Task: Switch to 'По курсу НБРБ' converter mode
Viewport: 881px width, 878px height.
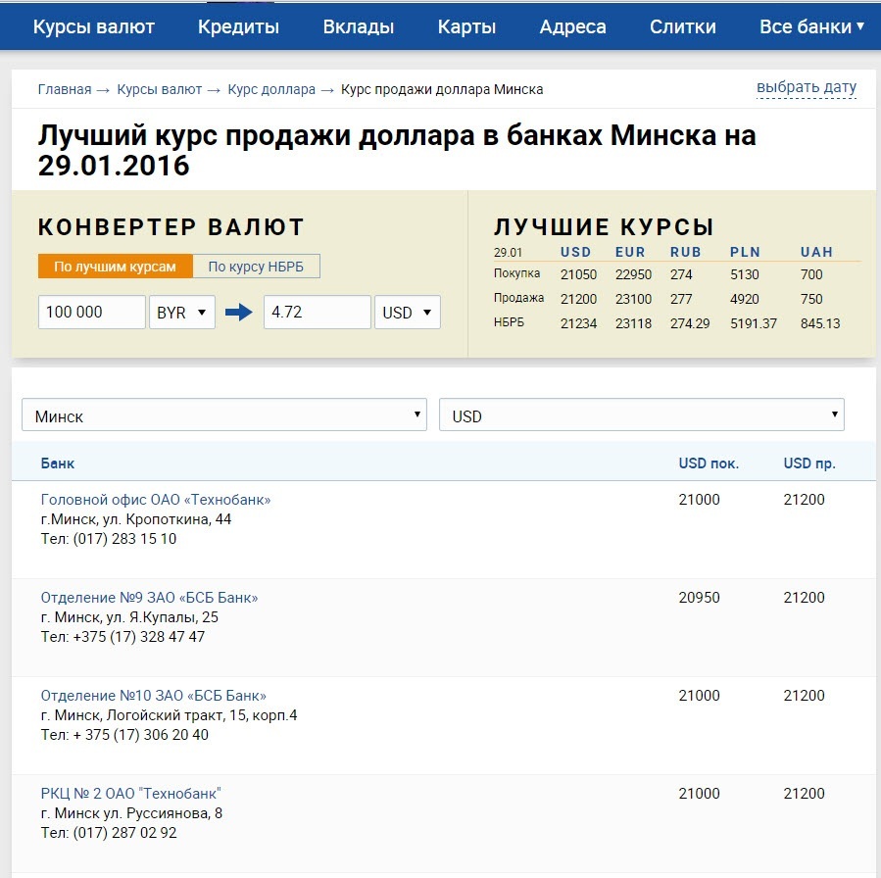Action: click(x=256, y=267)
